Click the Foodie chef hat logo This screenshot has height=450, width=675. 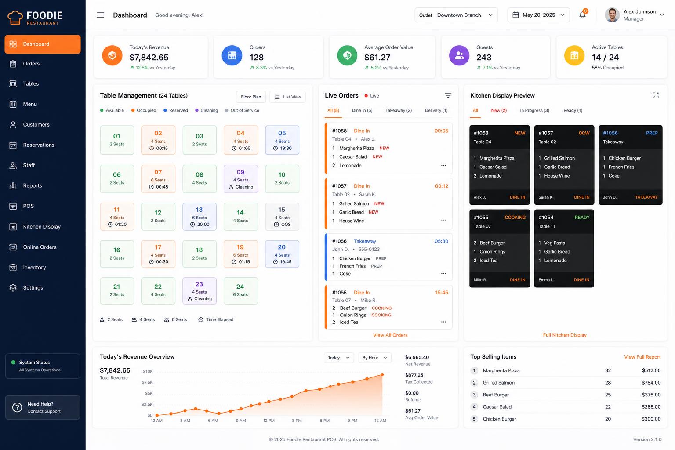(x=15, y=17)
